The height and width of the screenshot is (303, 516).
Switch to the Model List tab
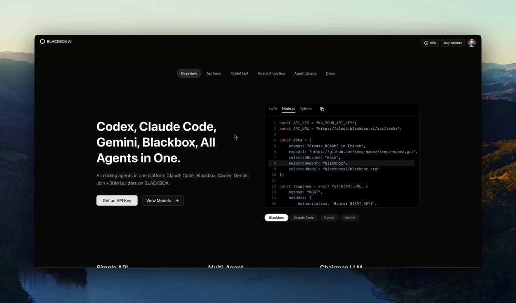point(239,73)
